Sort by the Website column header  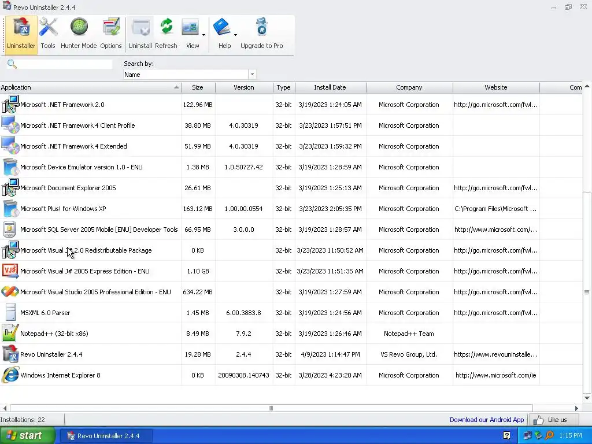click(495, 87)
